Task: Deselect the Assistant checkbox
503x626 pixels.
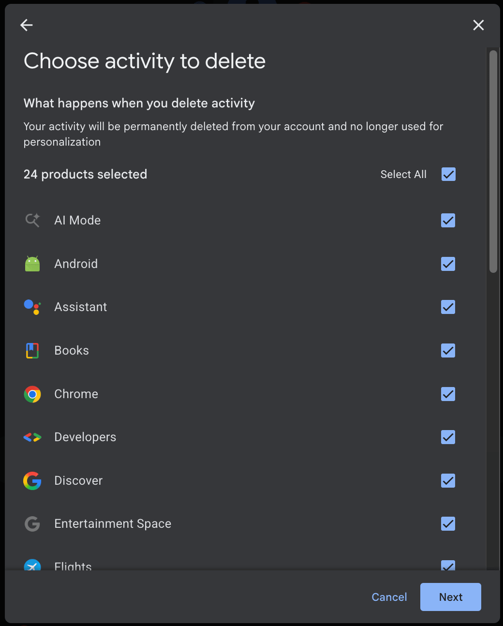Action: click(x=448, y=307)
